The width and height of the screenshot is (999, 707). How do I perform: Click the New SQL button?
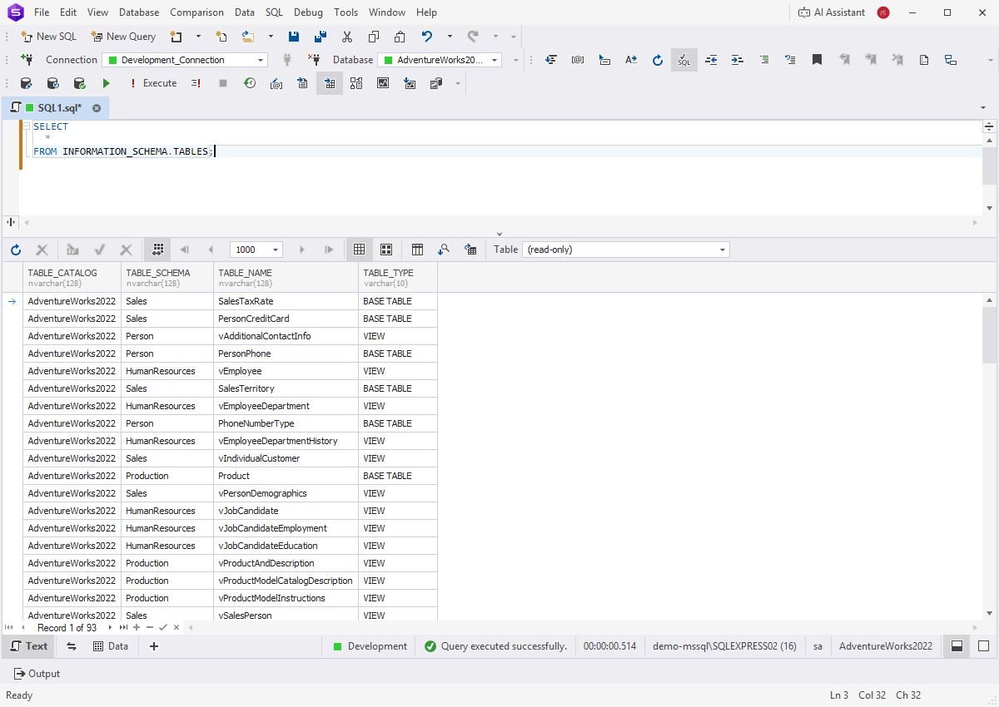pos(48,37)
